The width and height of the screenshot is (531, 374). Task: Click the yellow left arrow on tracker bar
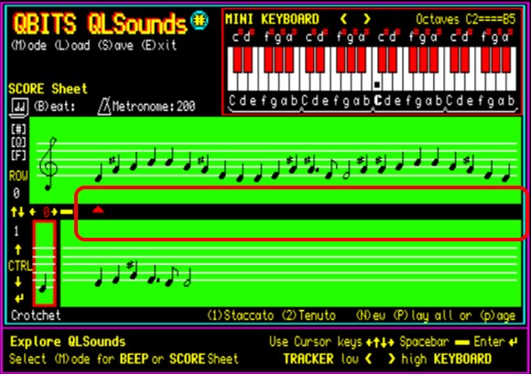click(33, 212)
